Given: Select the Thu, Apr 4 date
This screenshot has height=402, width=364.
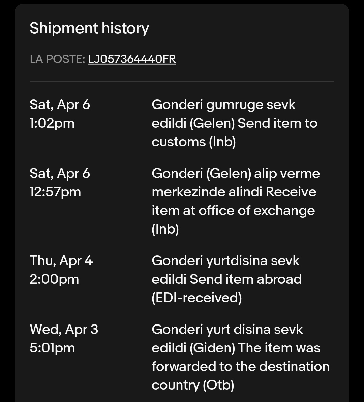Looking at the screenshot, I should pyautogui.click(x=61, y=261).
